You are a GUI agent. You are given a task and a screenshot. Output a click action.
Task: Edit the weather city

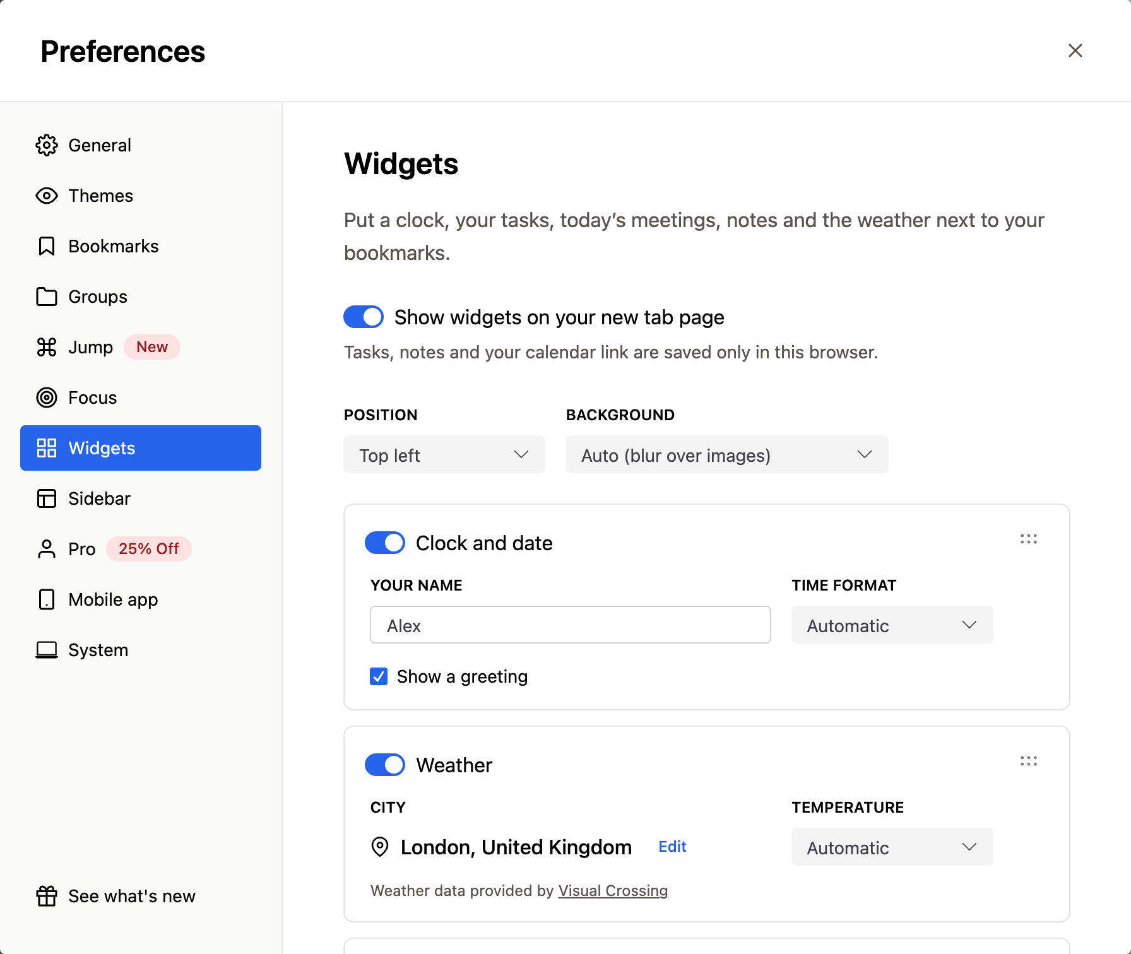tap(672, 847)
